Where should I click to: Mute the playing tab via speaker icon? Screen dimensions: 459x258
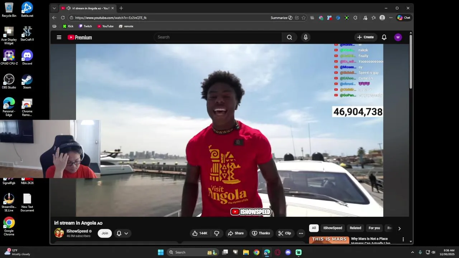point(68,8)
